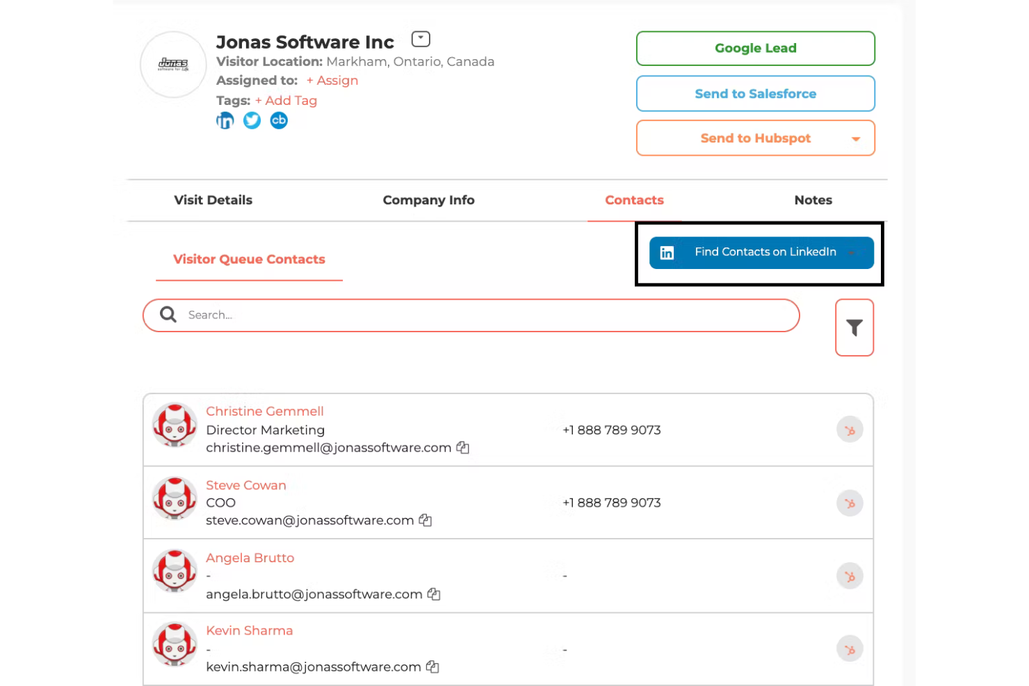Click Kevin Sharma's robot avatar

[175, 644]
